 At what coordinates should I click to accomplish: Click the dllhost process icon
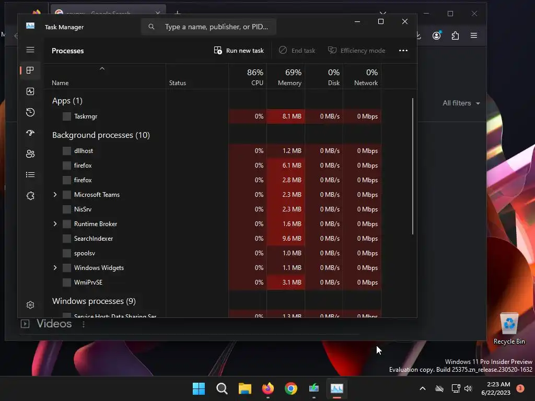click(x=67, y=151)
